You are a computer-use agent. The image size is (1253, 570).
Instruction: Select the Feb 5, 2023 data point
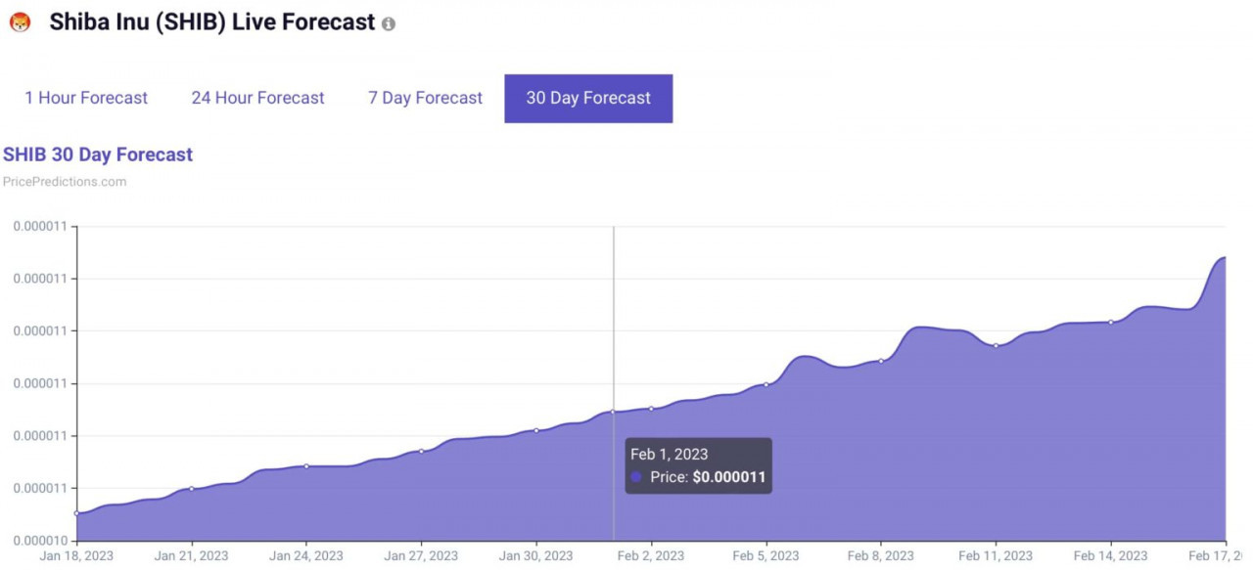tap(766, 384)
